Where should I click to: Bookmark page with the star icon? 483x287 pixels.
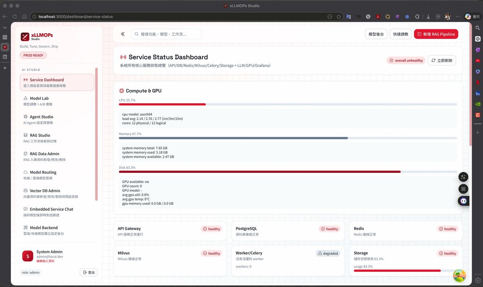click(339, 16)
